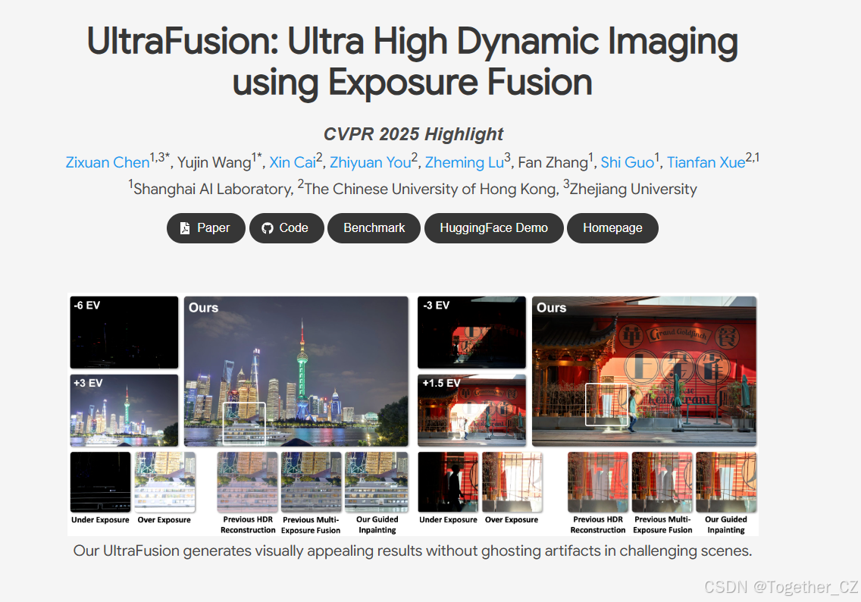This screenshot has height=602, width=861.
Task: View the Under Exposure crop comparison
Action: click(99, 481)
